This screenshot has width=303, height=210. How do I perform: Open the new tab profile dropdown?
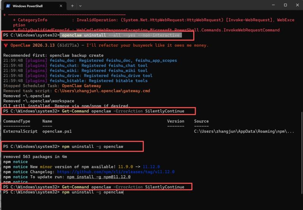click(80, 6)
